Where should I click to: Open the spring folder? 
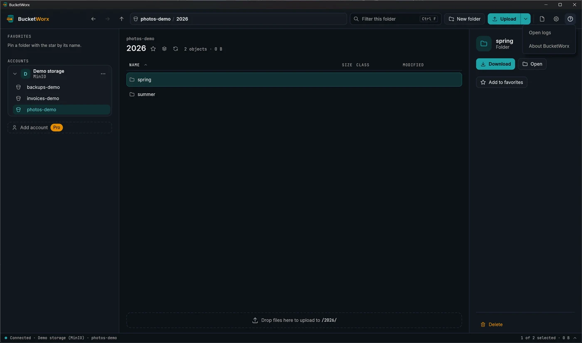tap(532, 64)
